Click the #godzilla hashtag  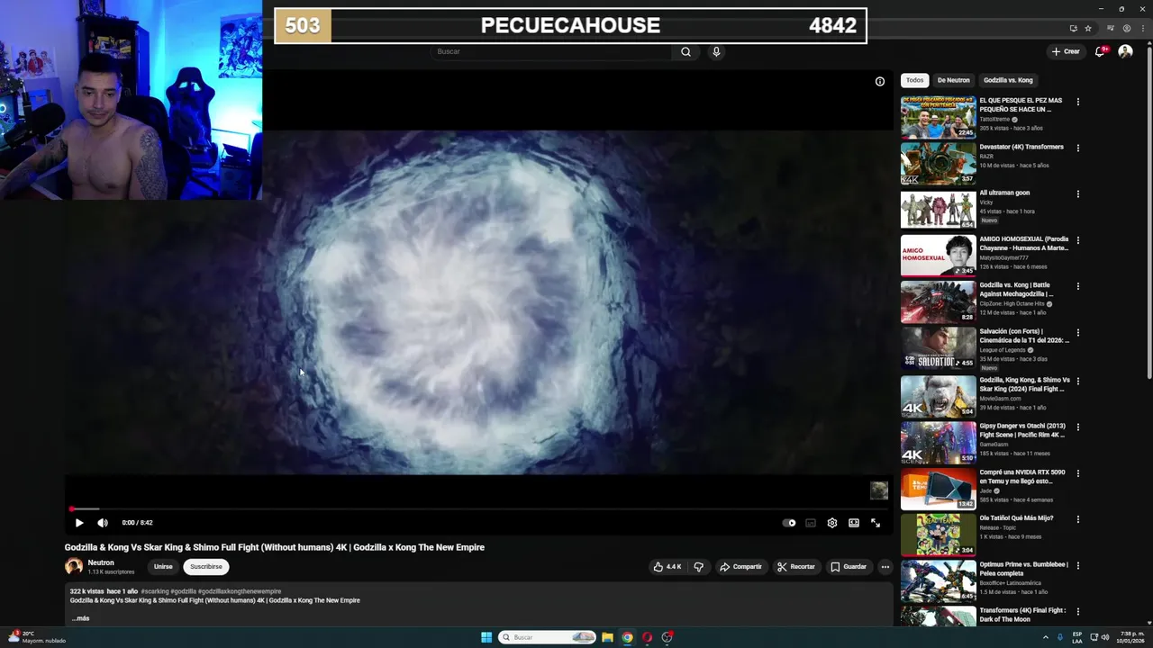[184, 591]
